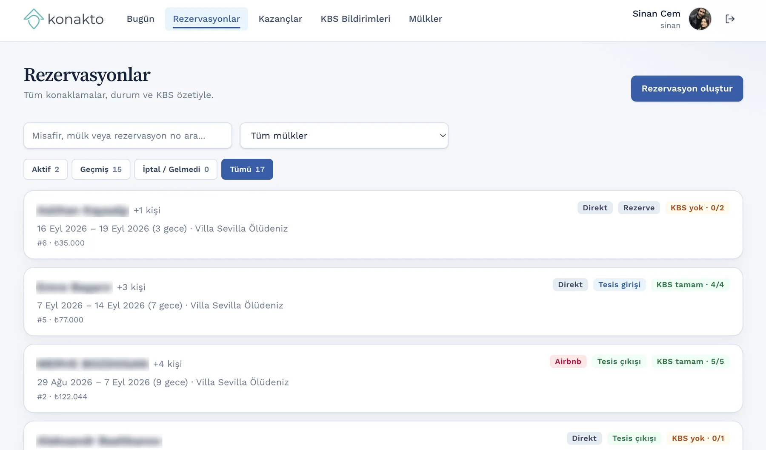Navigate to KBS Bildirimleri
Screen dimensions: 766x450
355,19
